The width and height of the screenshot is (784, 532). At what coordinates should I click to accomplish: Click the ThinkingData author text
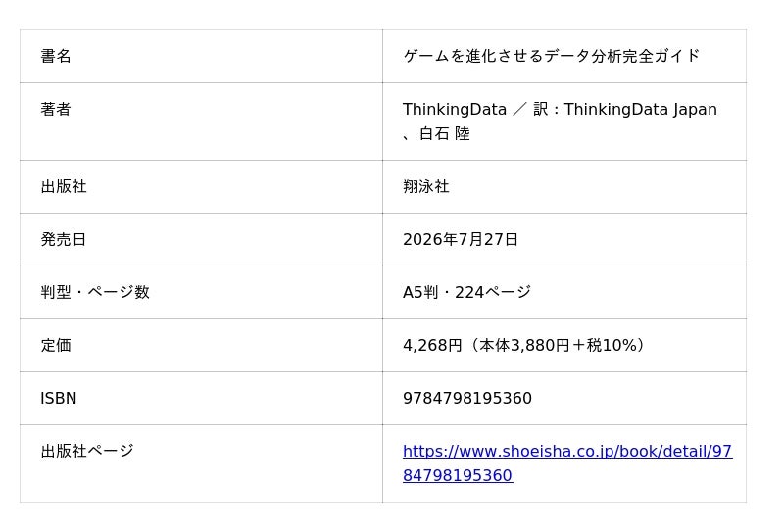click(x=455, y=109)
